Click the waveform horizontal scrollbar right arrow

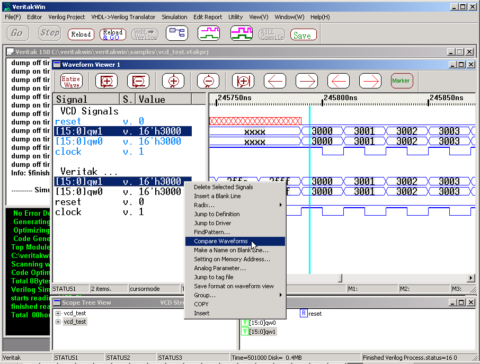pos(471,278)
